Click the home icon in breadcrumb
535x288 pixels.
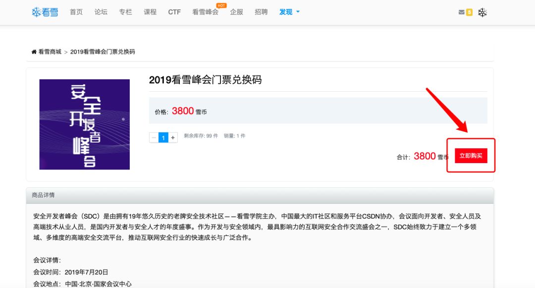click(x=34, y=52)
